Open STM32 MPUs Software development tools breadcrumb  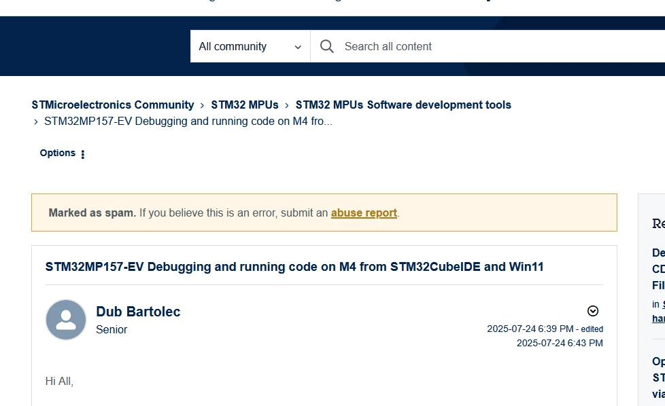[403, 105]
